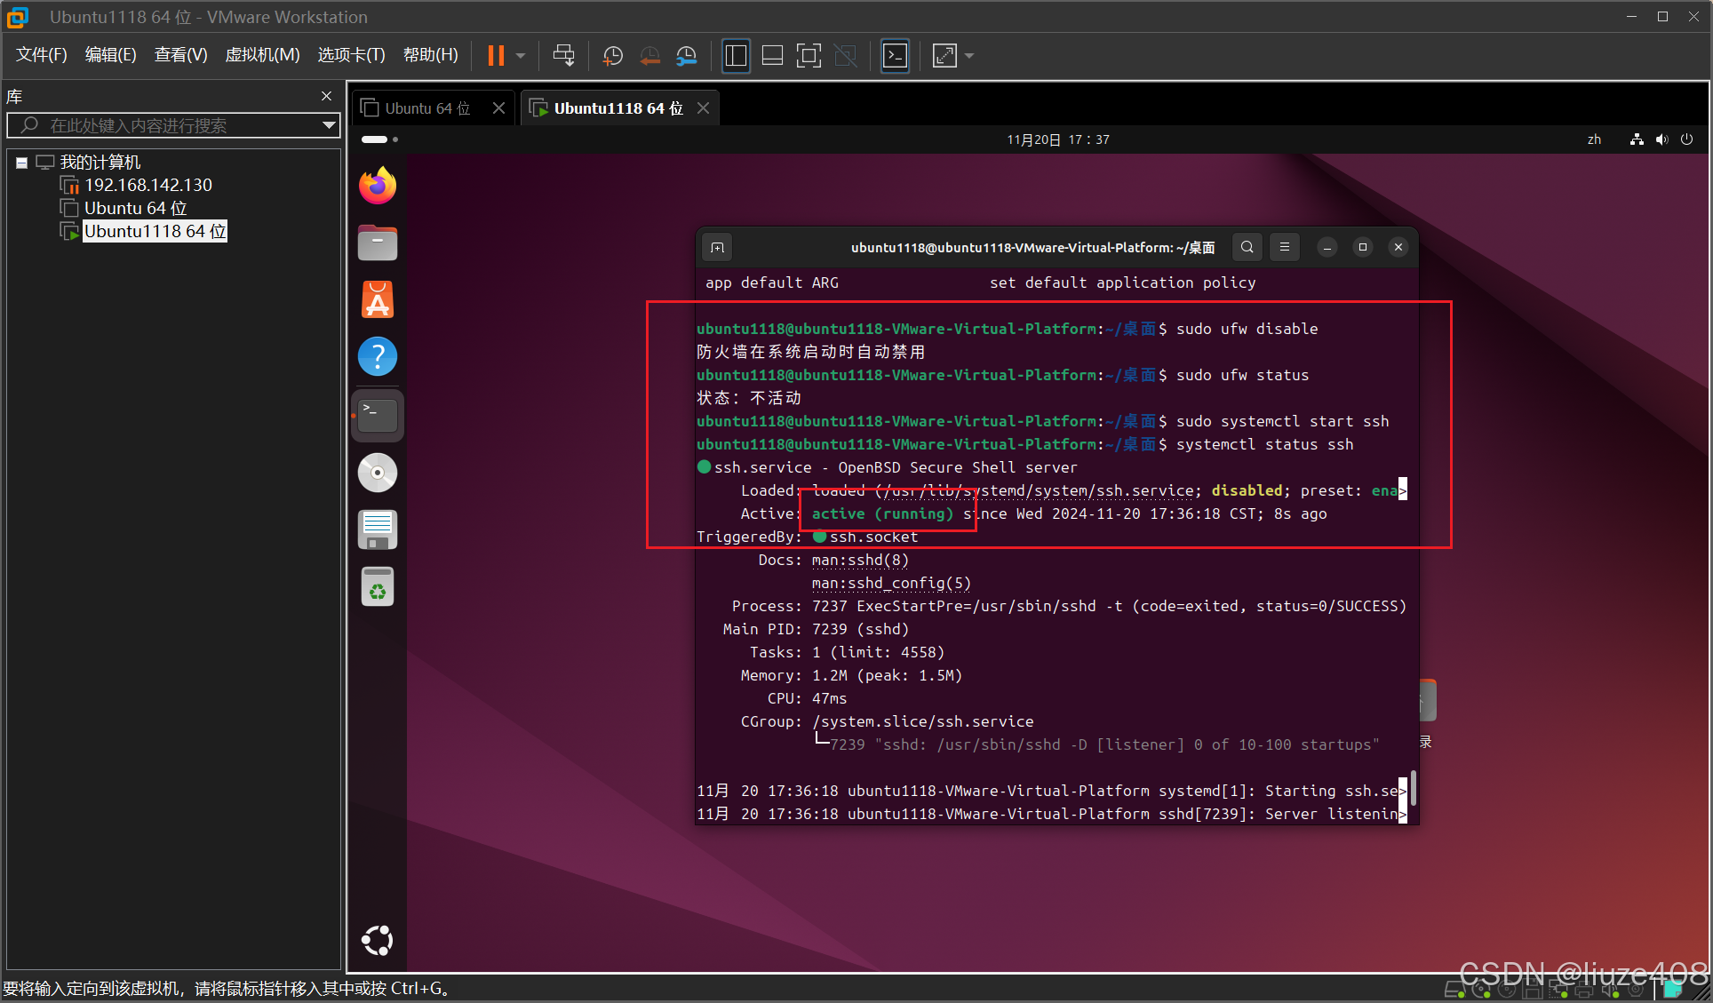Take a snapshot of the virtual machine
The width and height of the screenshot is (1713, 1003).
[x=612, y=55]
